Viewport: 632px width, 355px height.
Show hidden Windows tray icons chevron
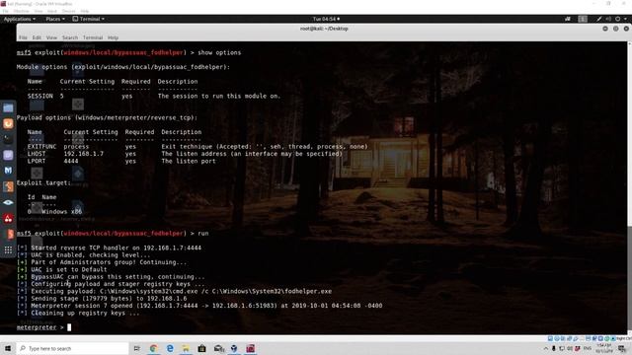point(546,349)
